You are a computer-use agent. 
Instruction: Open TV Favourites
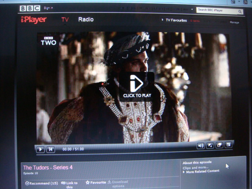click(x=176, y=20)
